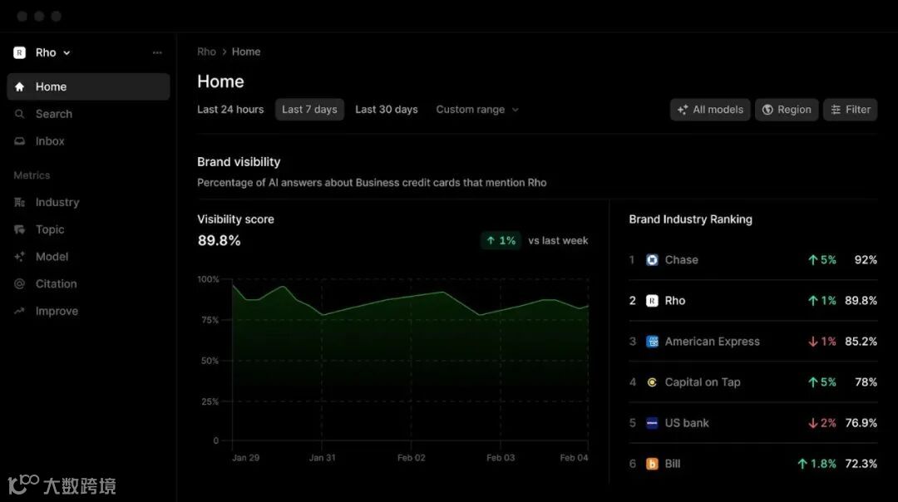Click Rho in the breadcrumb

point(206,52)
